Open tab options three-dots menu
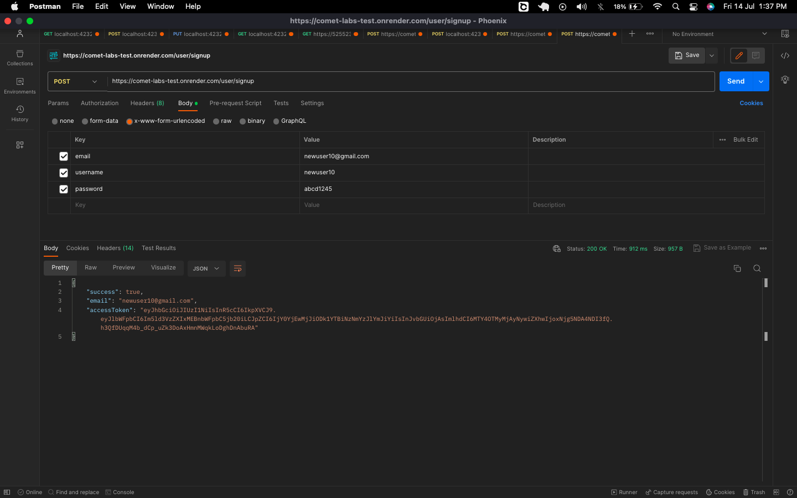This screenshot has width=797, height=498. tap(650, 34)
